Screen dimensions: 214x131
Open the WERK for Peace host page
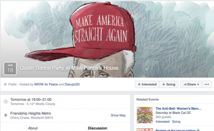(46, 84)
